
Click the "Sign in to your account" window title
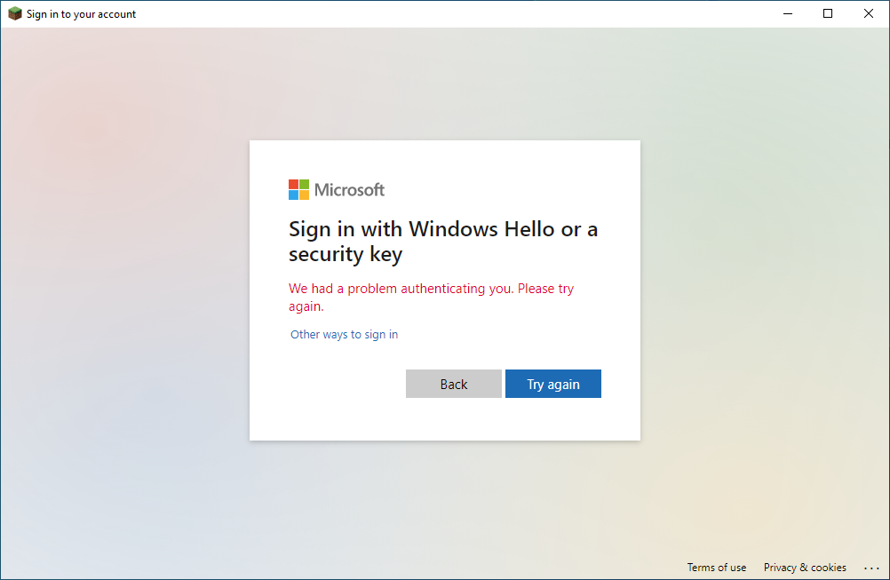tap(82, 14)
